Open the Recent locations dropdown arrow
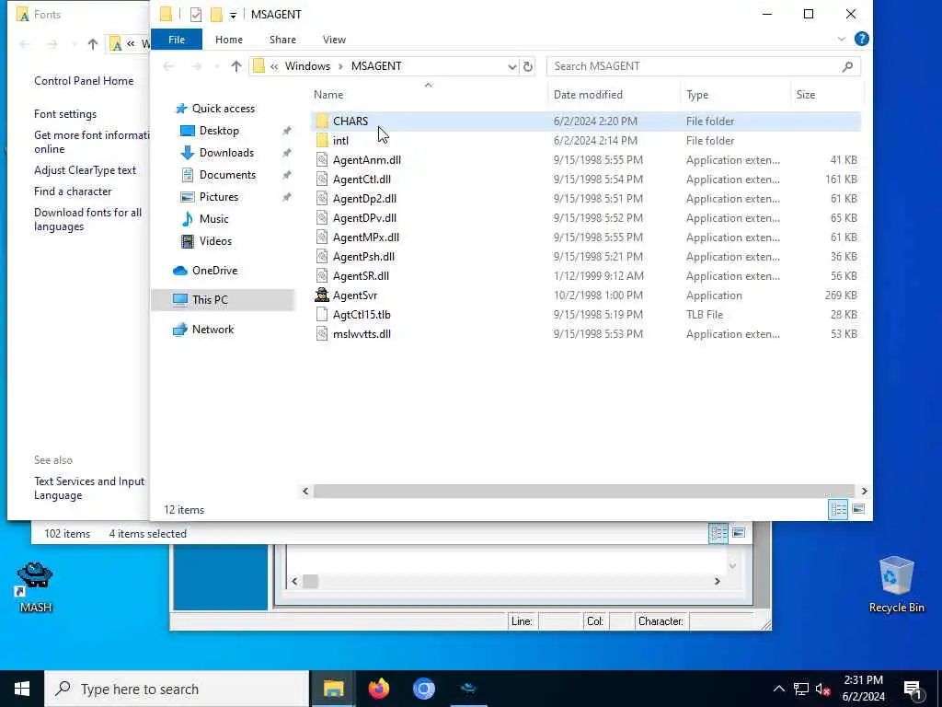This screenshot has width=942, height=707. click(x=216, y=66)
